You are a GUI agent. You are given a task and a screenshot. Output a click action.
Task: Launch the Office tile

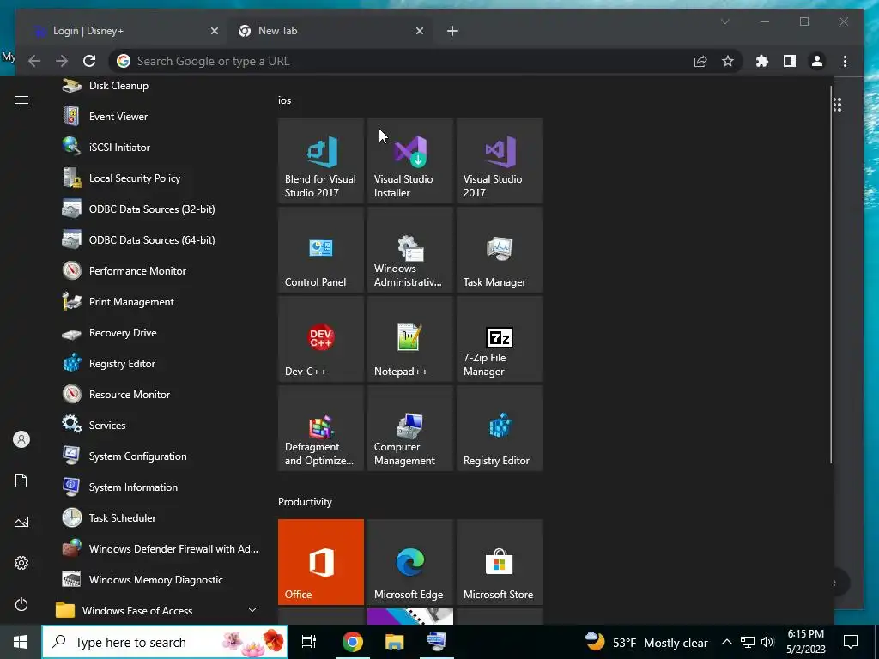(x=321, y=562)
